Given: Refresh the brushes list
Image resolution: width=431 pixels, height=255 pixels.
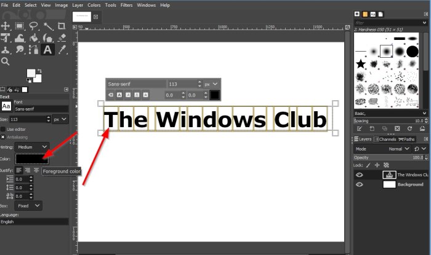Looking at the screenshot, I should click(410, 128).
